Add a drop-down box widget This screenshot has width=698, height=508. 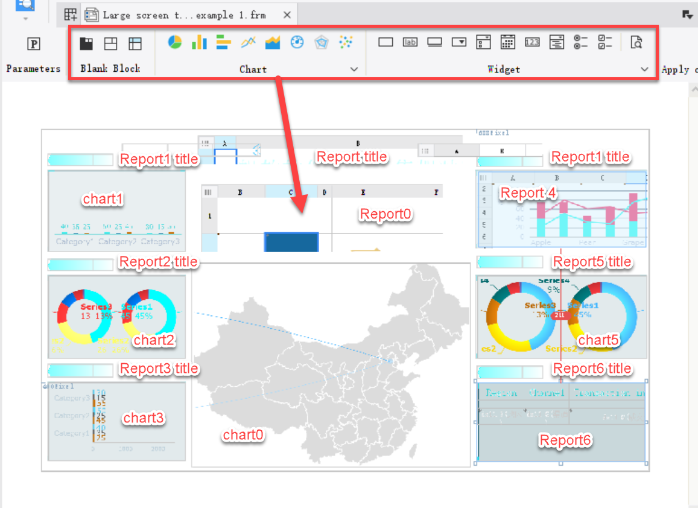point(459,42)
